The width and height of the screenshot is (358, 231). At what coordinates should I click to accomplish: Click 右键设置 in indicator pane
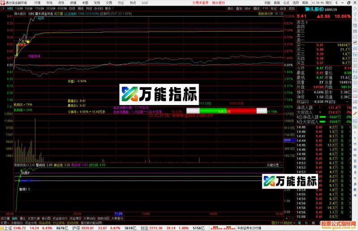273,165
